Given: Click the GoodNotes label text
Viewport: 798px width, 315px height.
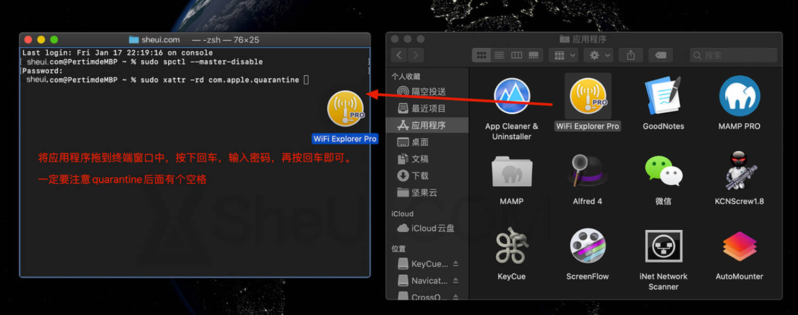Looking at the screenshot, I should coord(663,126).
